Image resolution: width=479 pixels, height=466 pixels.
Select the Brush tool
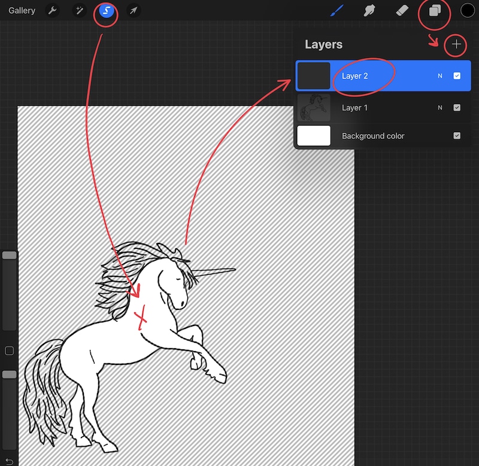336,10
